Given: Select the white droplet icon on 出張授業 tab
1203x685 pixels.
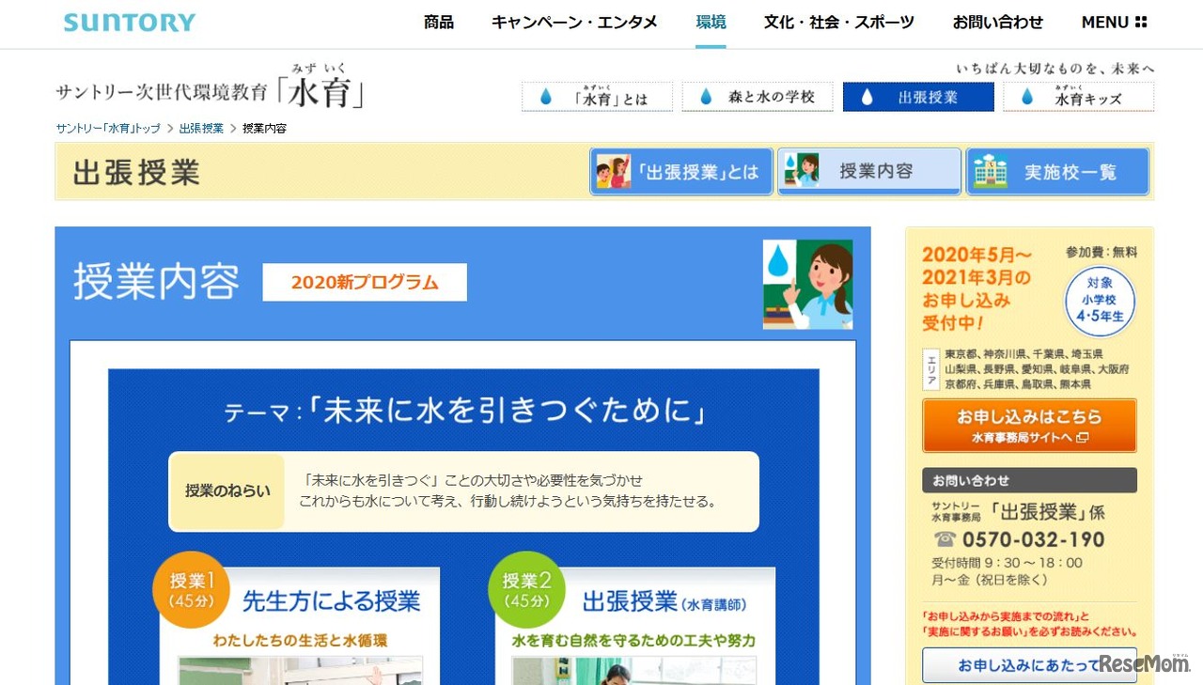Looking at the screenshot, I should tap(865, 97).
